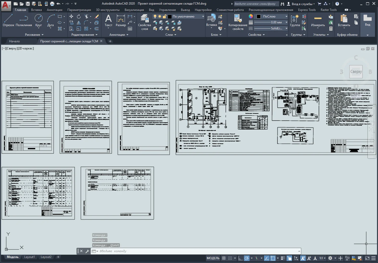Open the 1:1 annotation scale dropdown
The width and height of the screenshot is (378, 263).
point(322,258)
